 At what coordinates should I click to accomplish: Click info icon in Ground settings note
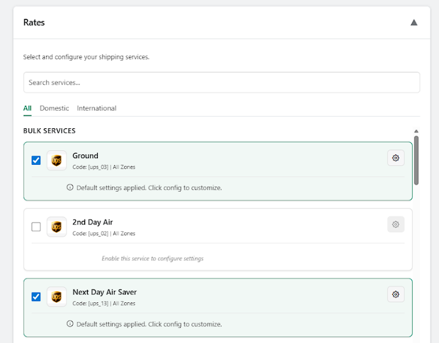point(70,188)
